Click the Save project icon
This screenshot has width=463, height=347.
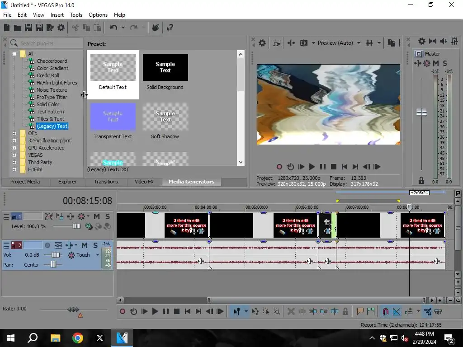point(28,28)
